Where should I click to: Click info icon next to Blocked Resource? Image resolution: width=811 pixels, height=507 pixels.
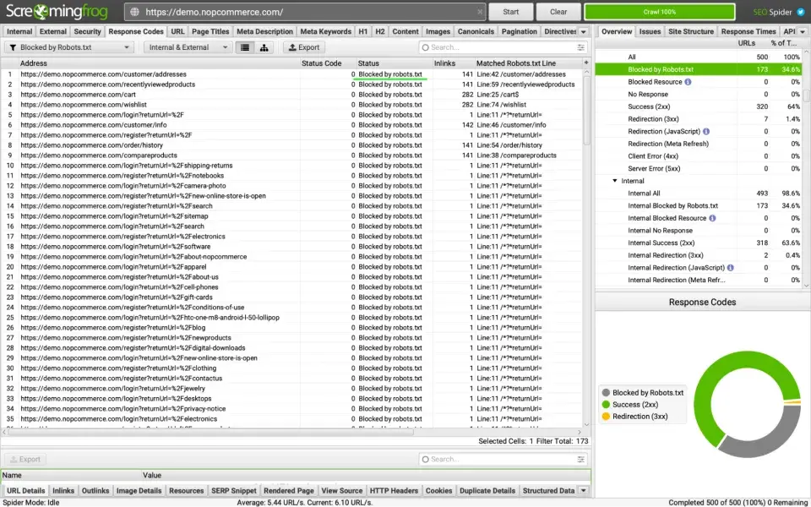coord(688,82)
